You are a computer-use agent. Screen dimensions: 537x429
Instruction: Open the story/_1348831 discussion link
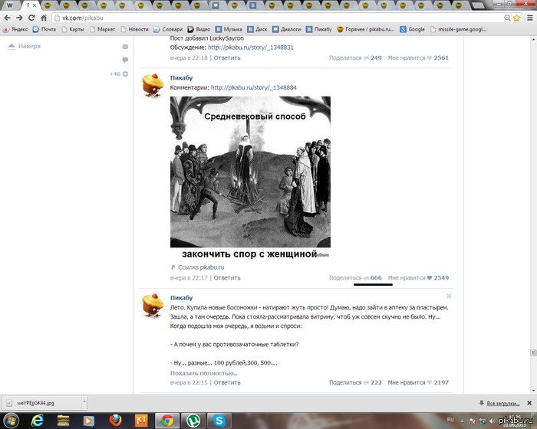click(x=251, y=47)
